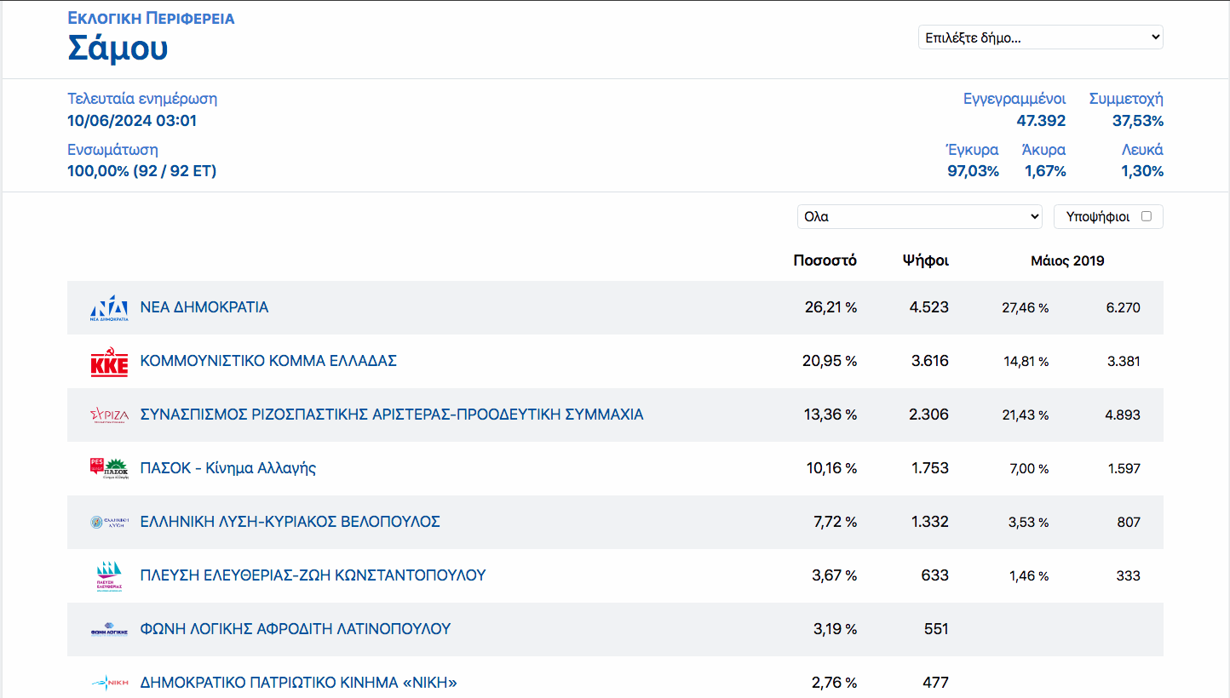This screenshot has height=698, width=1230.
Task: Click the red KKE party logo
Action: pos(109,362)
